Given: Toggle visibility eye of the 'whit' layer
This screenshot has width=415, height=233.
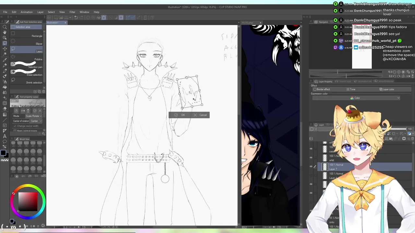Looking at the screenshot, I should [x=311, y=158].
